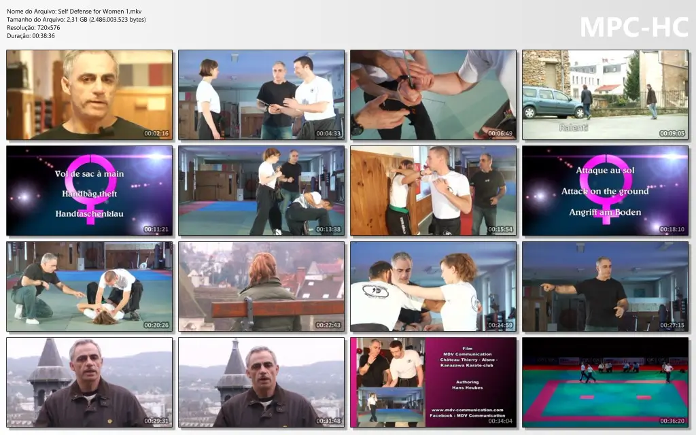
Task: Click the instructor close-up interview thumbnail
Action: point(89,95)
